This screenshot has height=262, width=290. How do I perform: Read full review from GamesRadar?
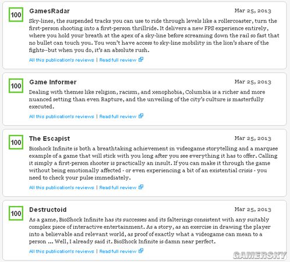[x=118, y=60]
